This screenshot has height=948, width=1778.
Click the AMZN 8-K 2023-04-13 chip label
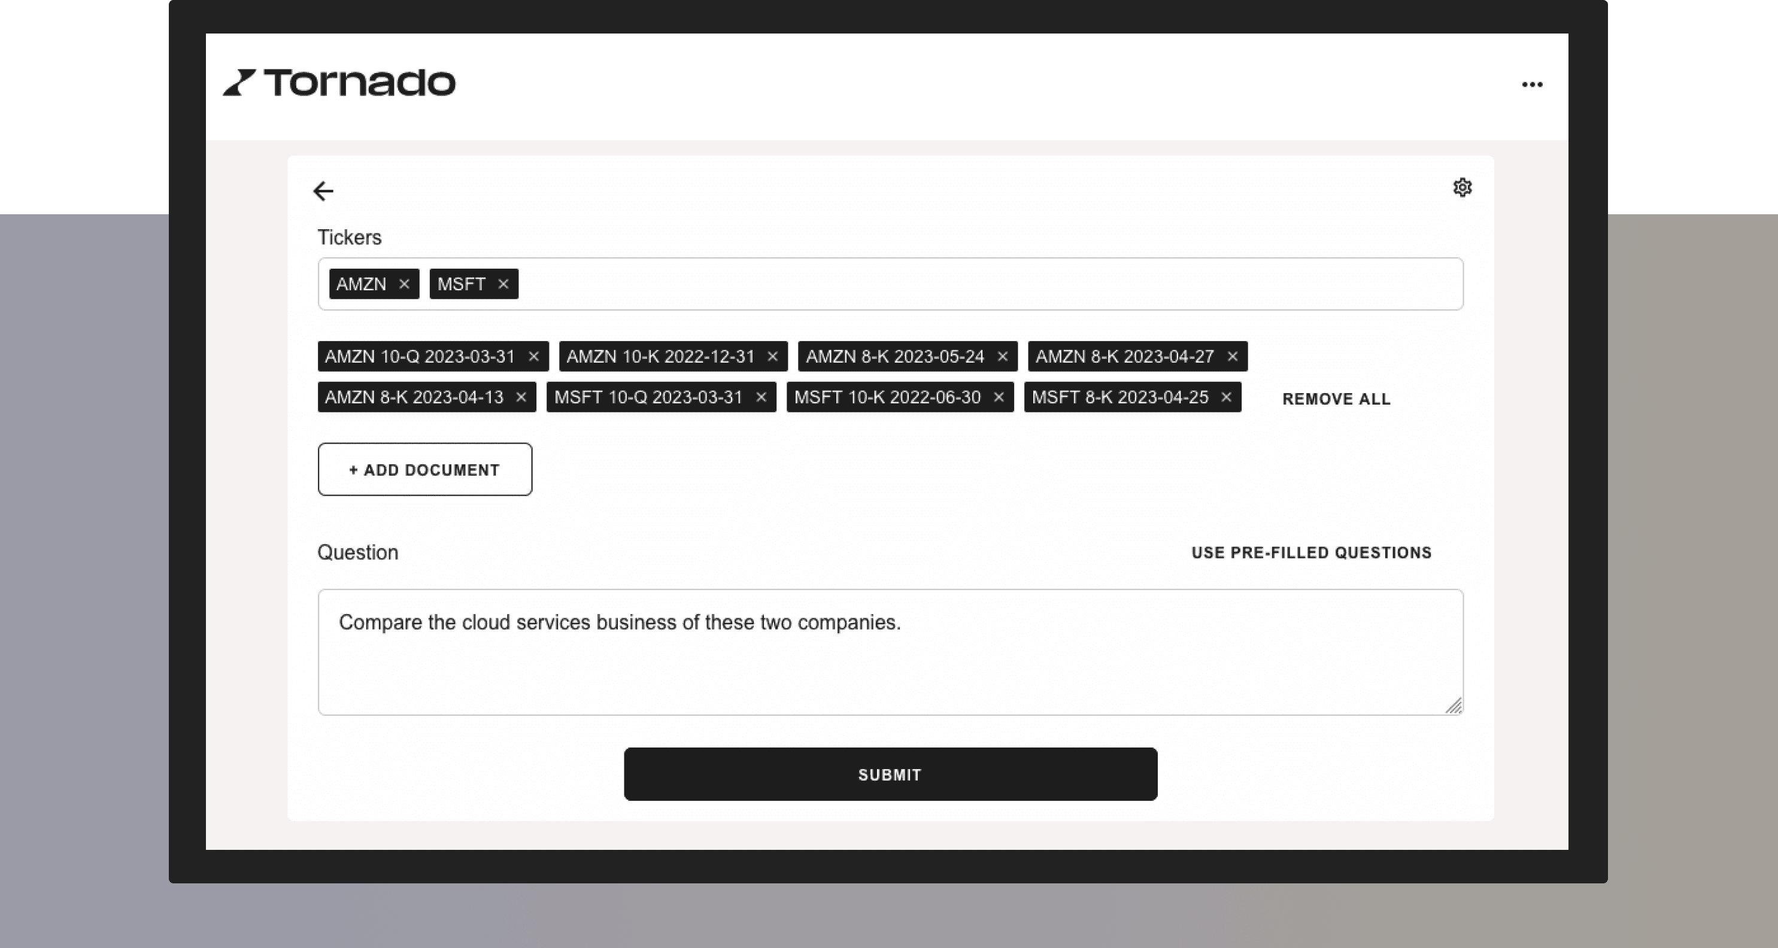tap(414, 397)
